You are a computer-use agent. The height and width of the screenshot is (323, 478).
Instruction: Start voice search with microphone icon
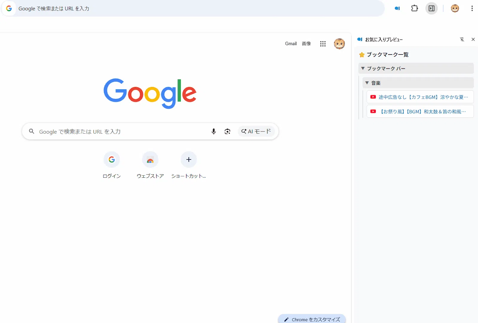[214, 131]
